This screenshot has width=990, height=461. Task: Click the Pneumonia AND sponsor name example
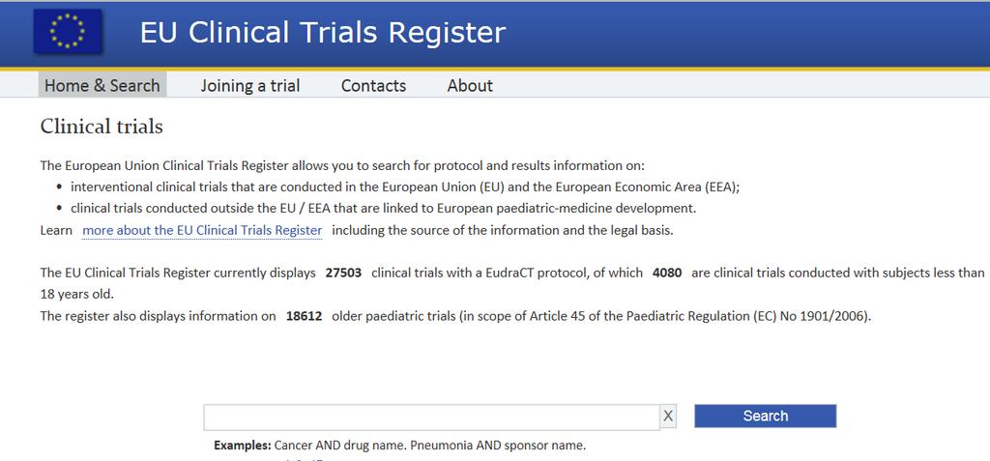tap(498, 446)
